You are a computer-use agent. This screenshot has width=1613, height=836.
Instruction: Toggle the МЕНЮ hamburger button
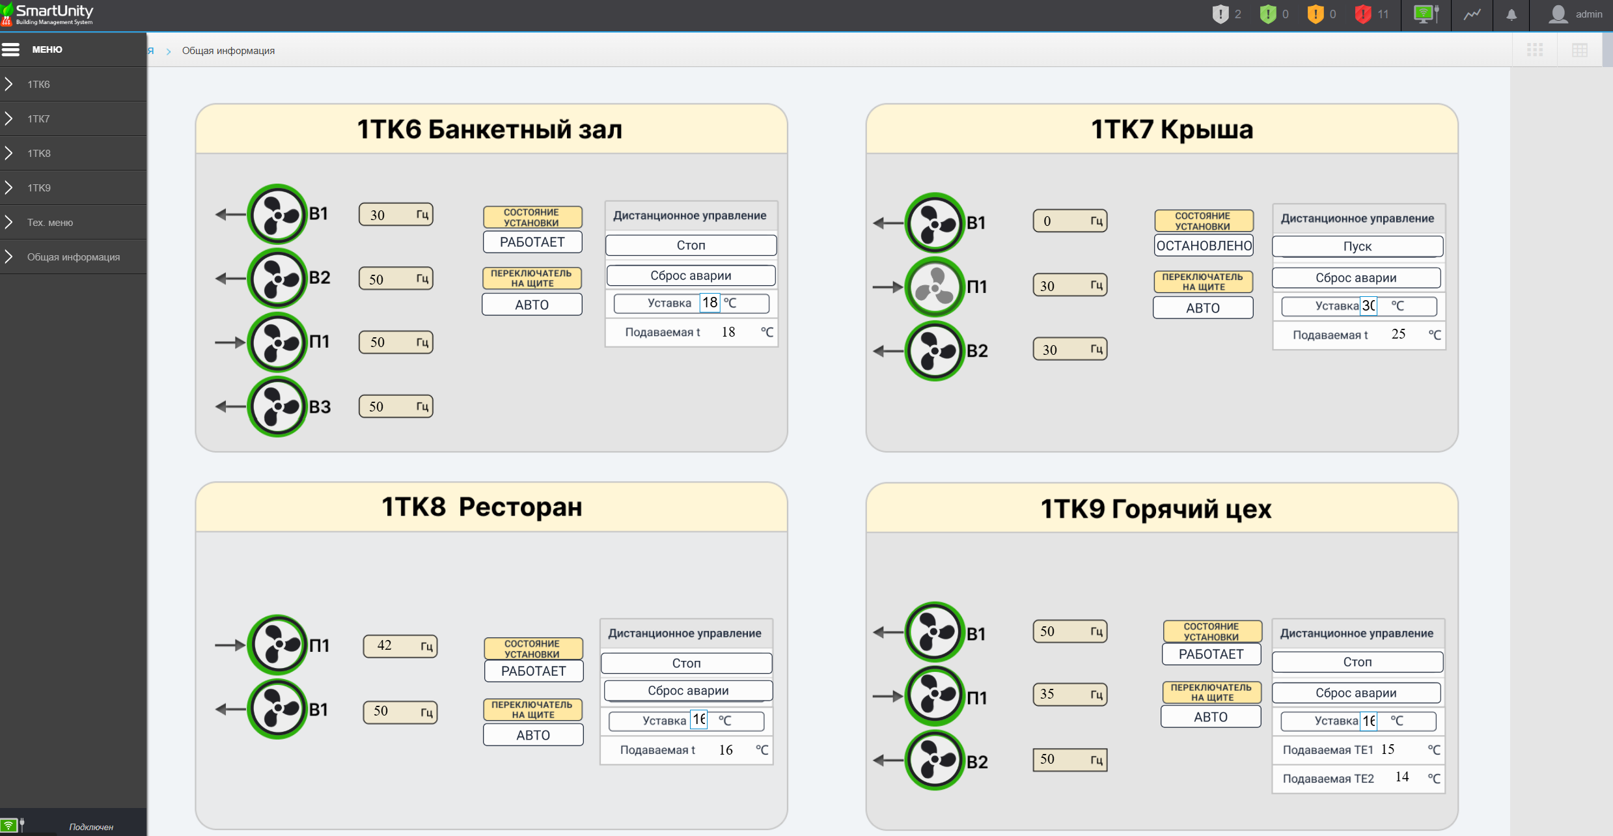[11, 49]
